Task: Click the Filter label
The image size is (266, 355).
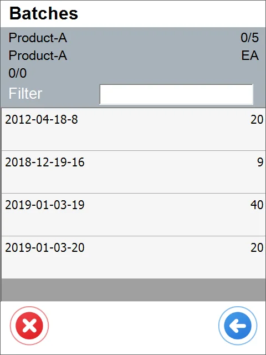Action: [25, 93]
